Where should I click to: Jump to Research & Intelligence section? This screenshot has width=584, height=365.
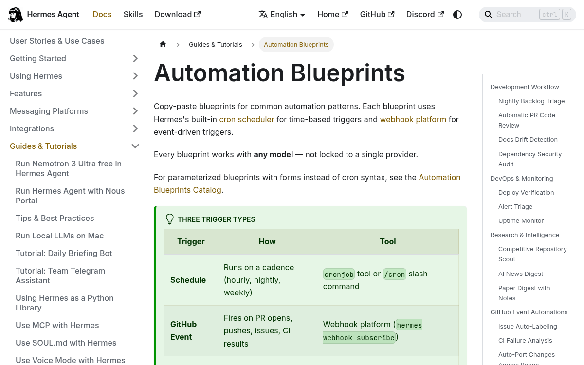point(525,235)
